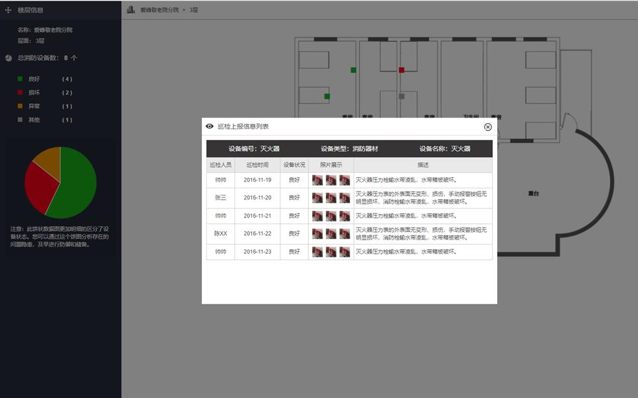The width and height of the screenshot is (638, 398).
Task: Click the 露台 label on floor plan
Action: click(x=534, y=193)
